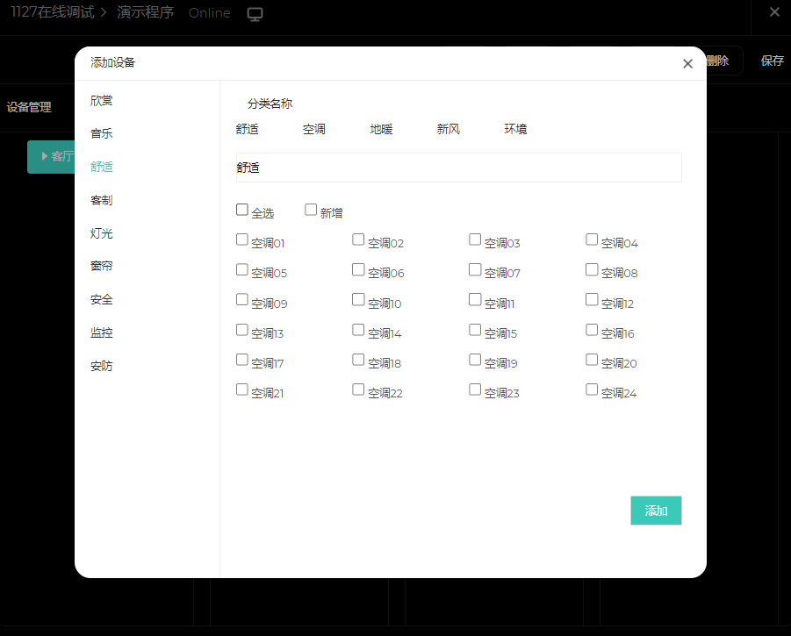Enable the 空调04 checkbox
Image resolution: width=791 pixels, height=636 pixels.
point(592,239)
